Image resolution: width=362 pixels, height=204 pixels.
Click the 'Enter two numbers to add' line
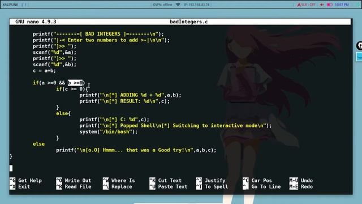click(101, 40)
